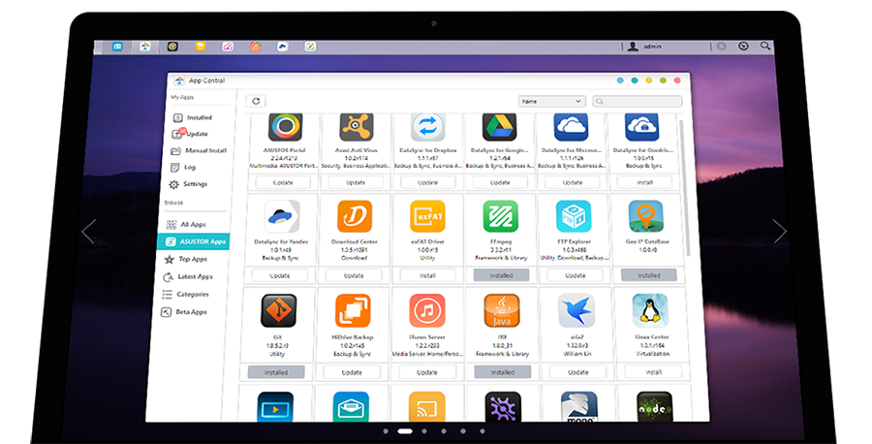Select the exFAT Driver app icon
872x444 pixels.
click(427, 216)
